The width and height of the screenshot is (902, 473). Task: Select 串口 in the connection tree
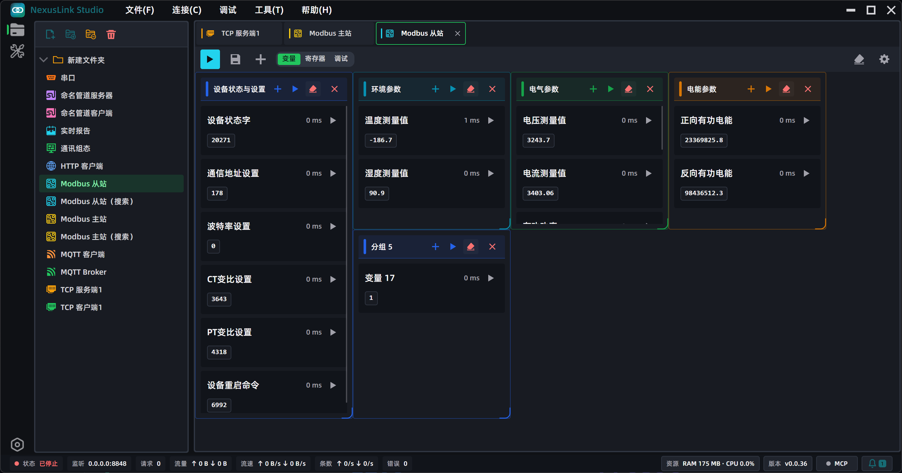click(x=111, y=78)
